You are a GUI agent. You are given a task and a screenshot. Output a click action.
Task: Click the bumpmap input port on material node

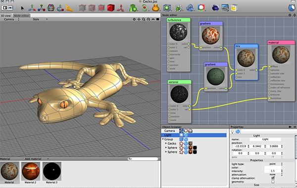[269, 98]
